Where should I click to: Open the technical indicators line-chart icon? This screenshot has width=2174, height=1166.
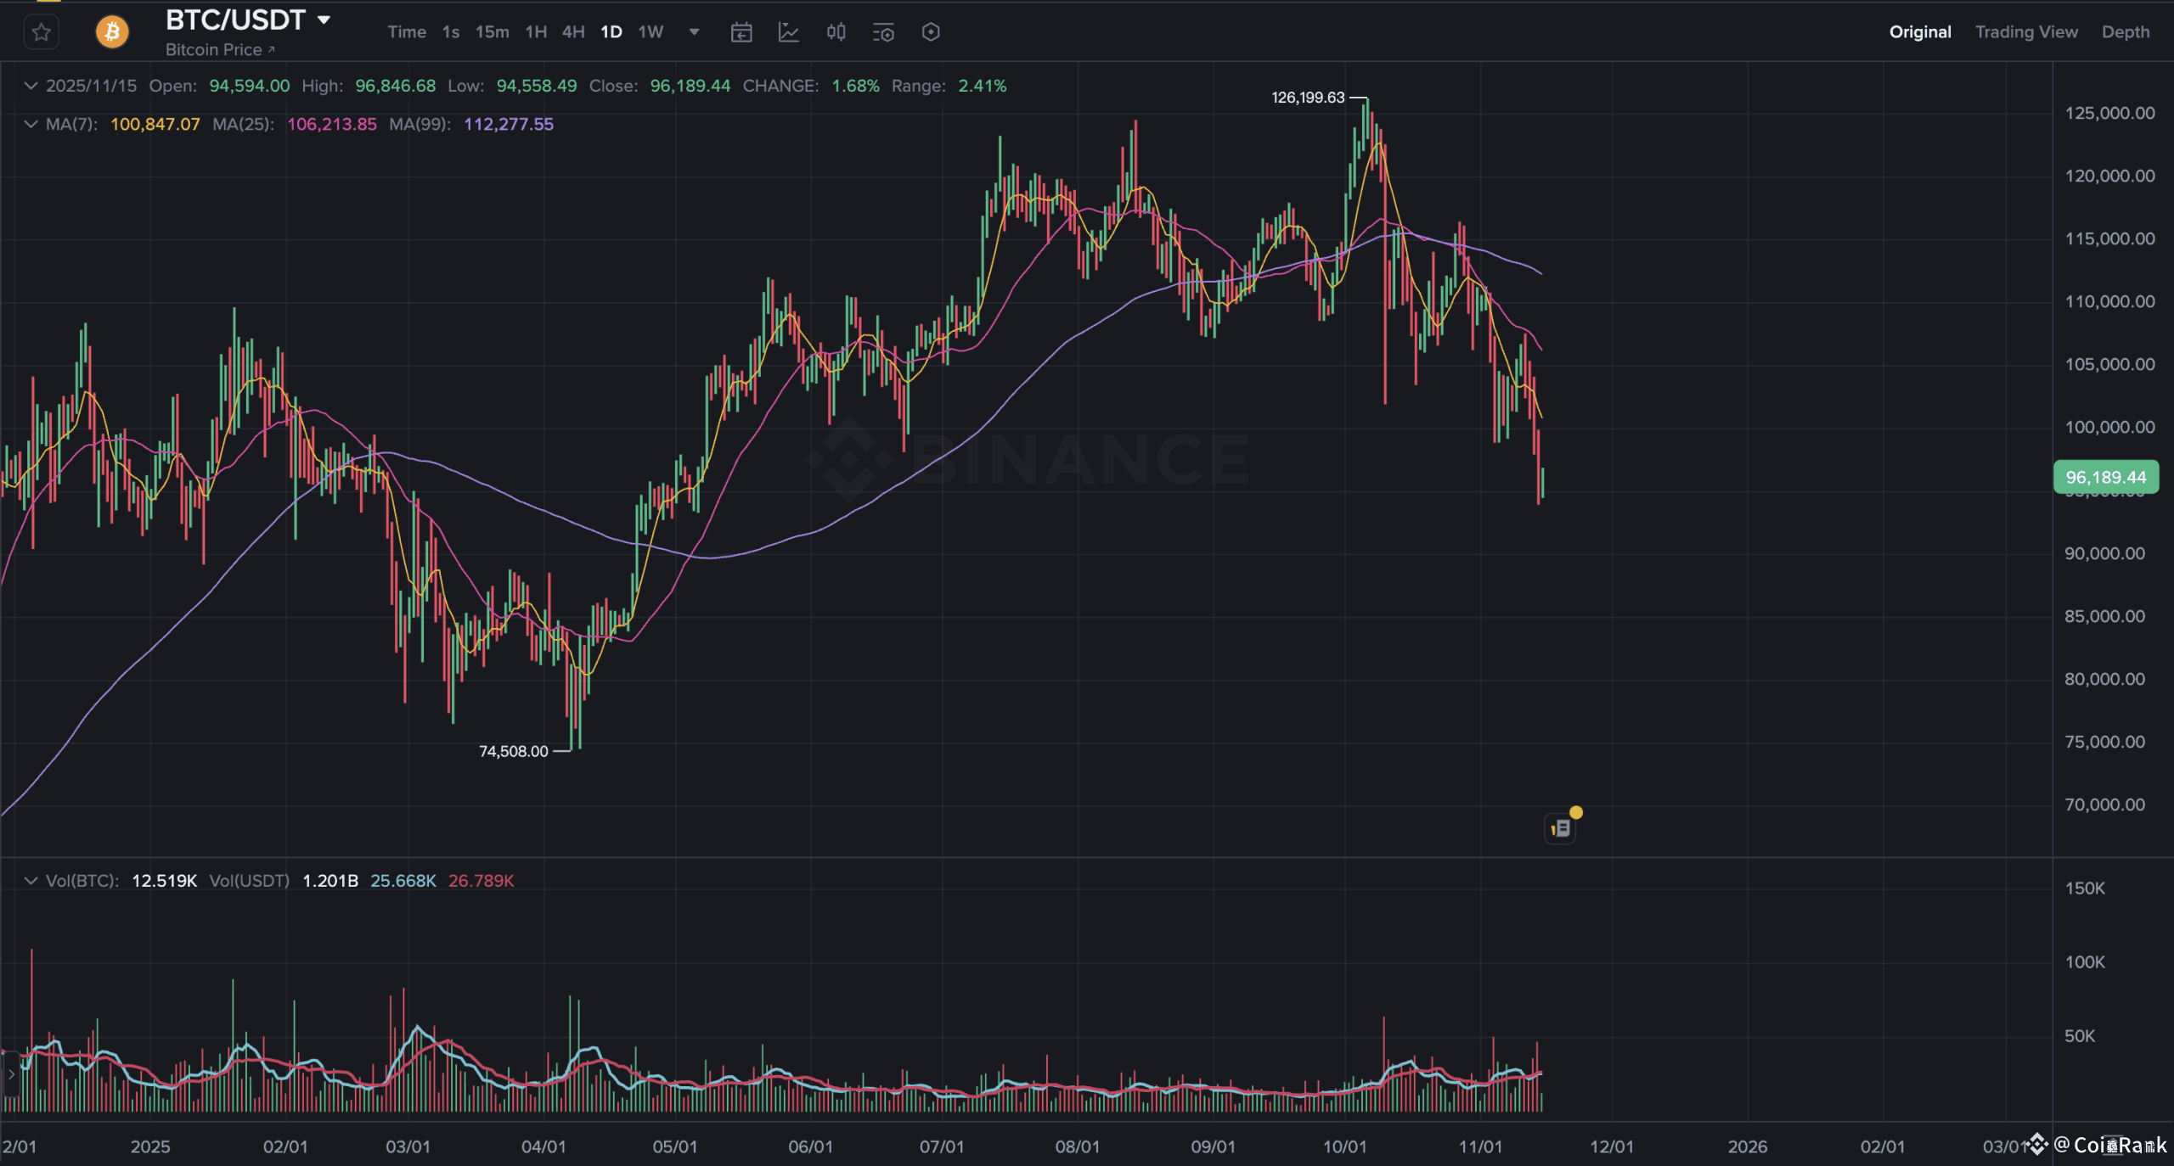pyautogui.click(x=789, y=32)
